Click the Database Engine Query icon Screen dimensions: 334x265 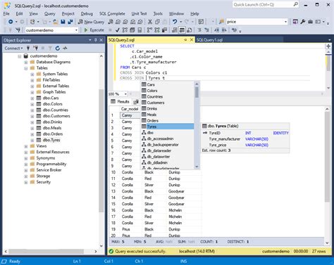click(111, 22)
